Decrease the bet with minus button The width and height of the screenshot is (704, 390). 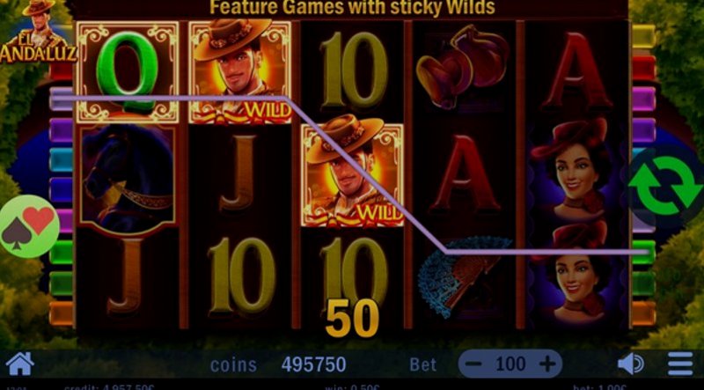[476, 364]
